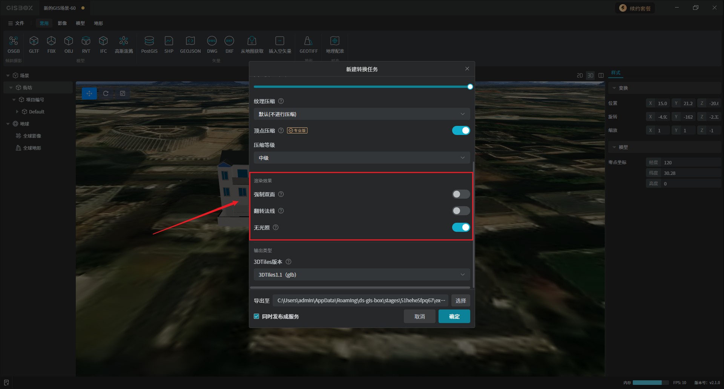
Task: Select the GLTF model import icon
Action: (34, 41)
